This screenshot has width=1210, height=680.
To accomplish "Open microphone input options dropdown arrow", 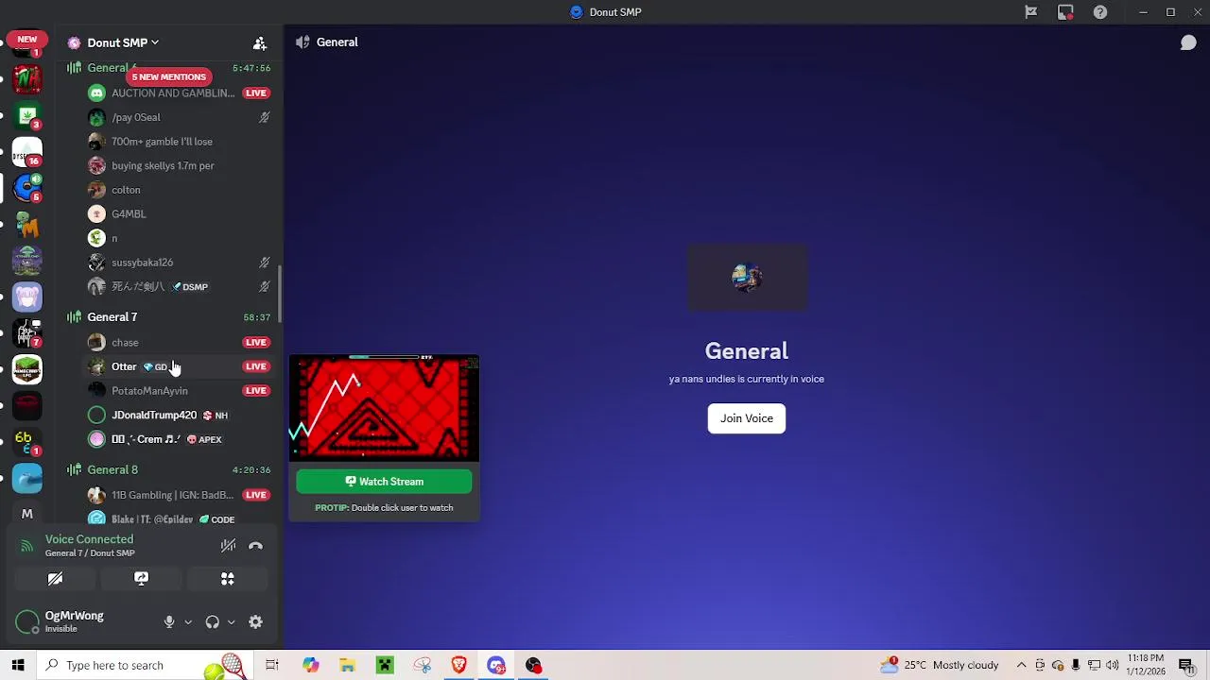I will (188, 622).
